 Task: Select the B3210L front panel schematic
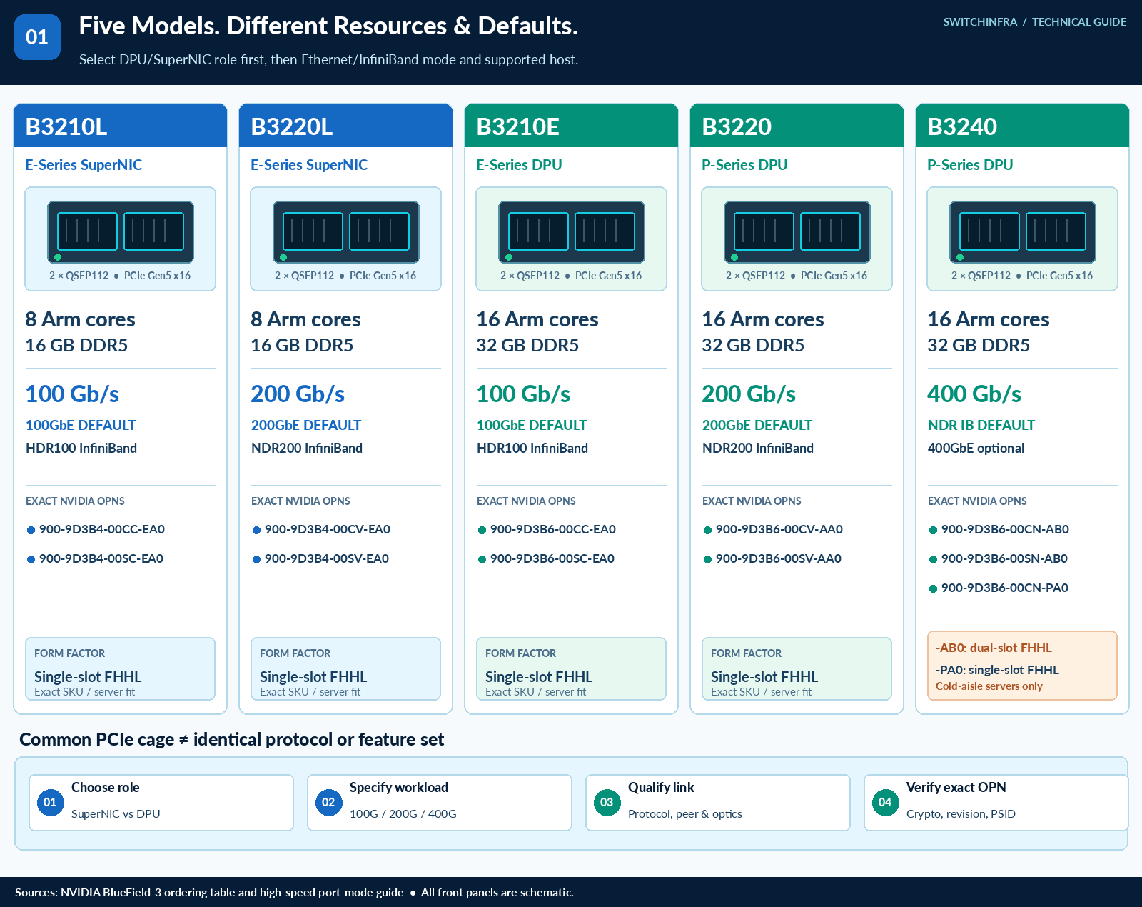(x=121, y=231)
